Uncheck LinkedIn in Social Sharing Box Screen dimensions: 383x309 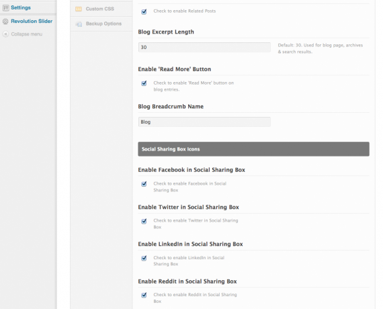[x=144, y=258]
